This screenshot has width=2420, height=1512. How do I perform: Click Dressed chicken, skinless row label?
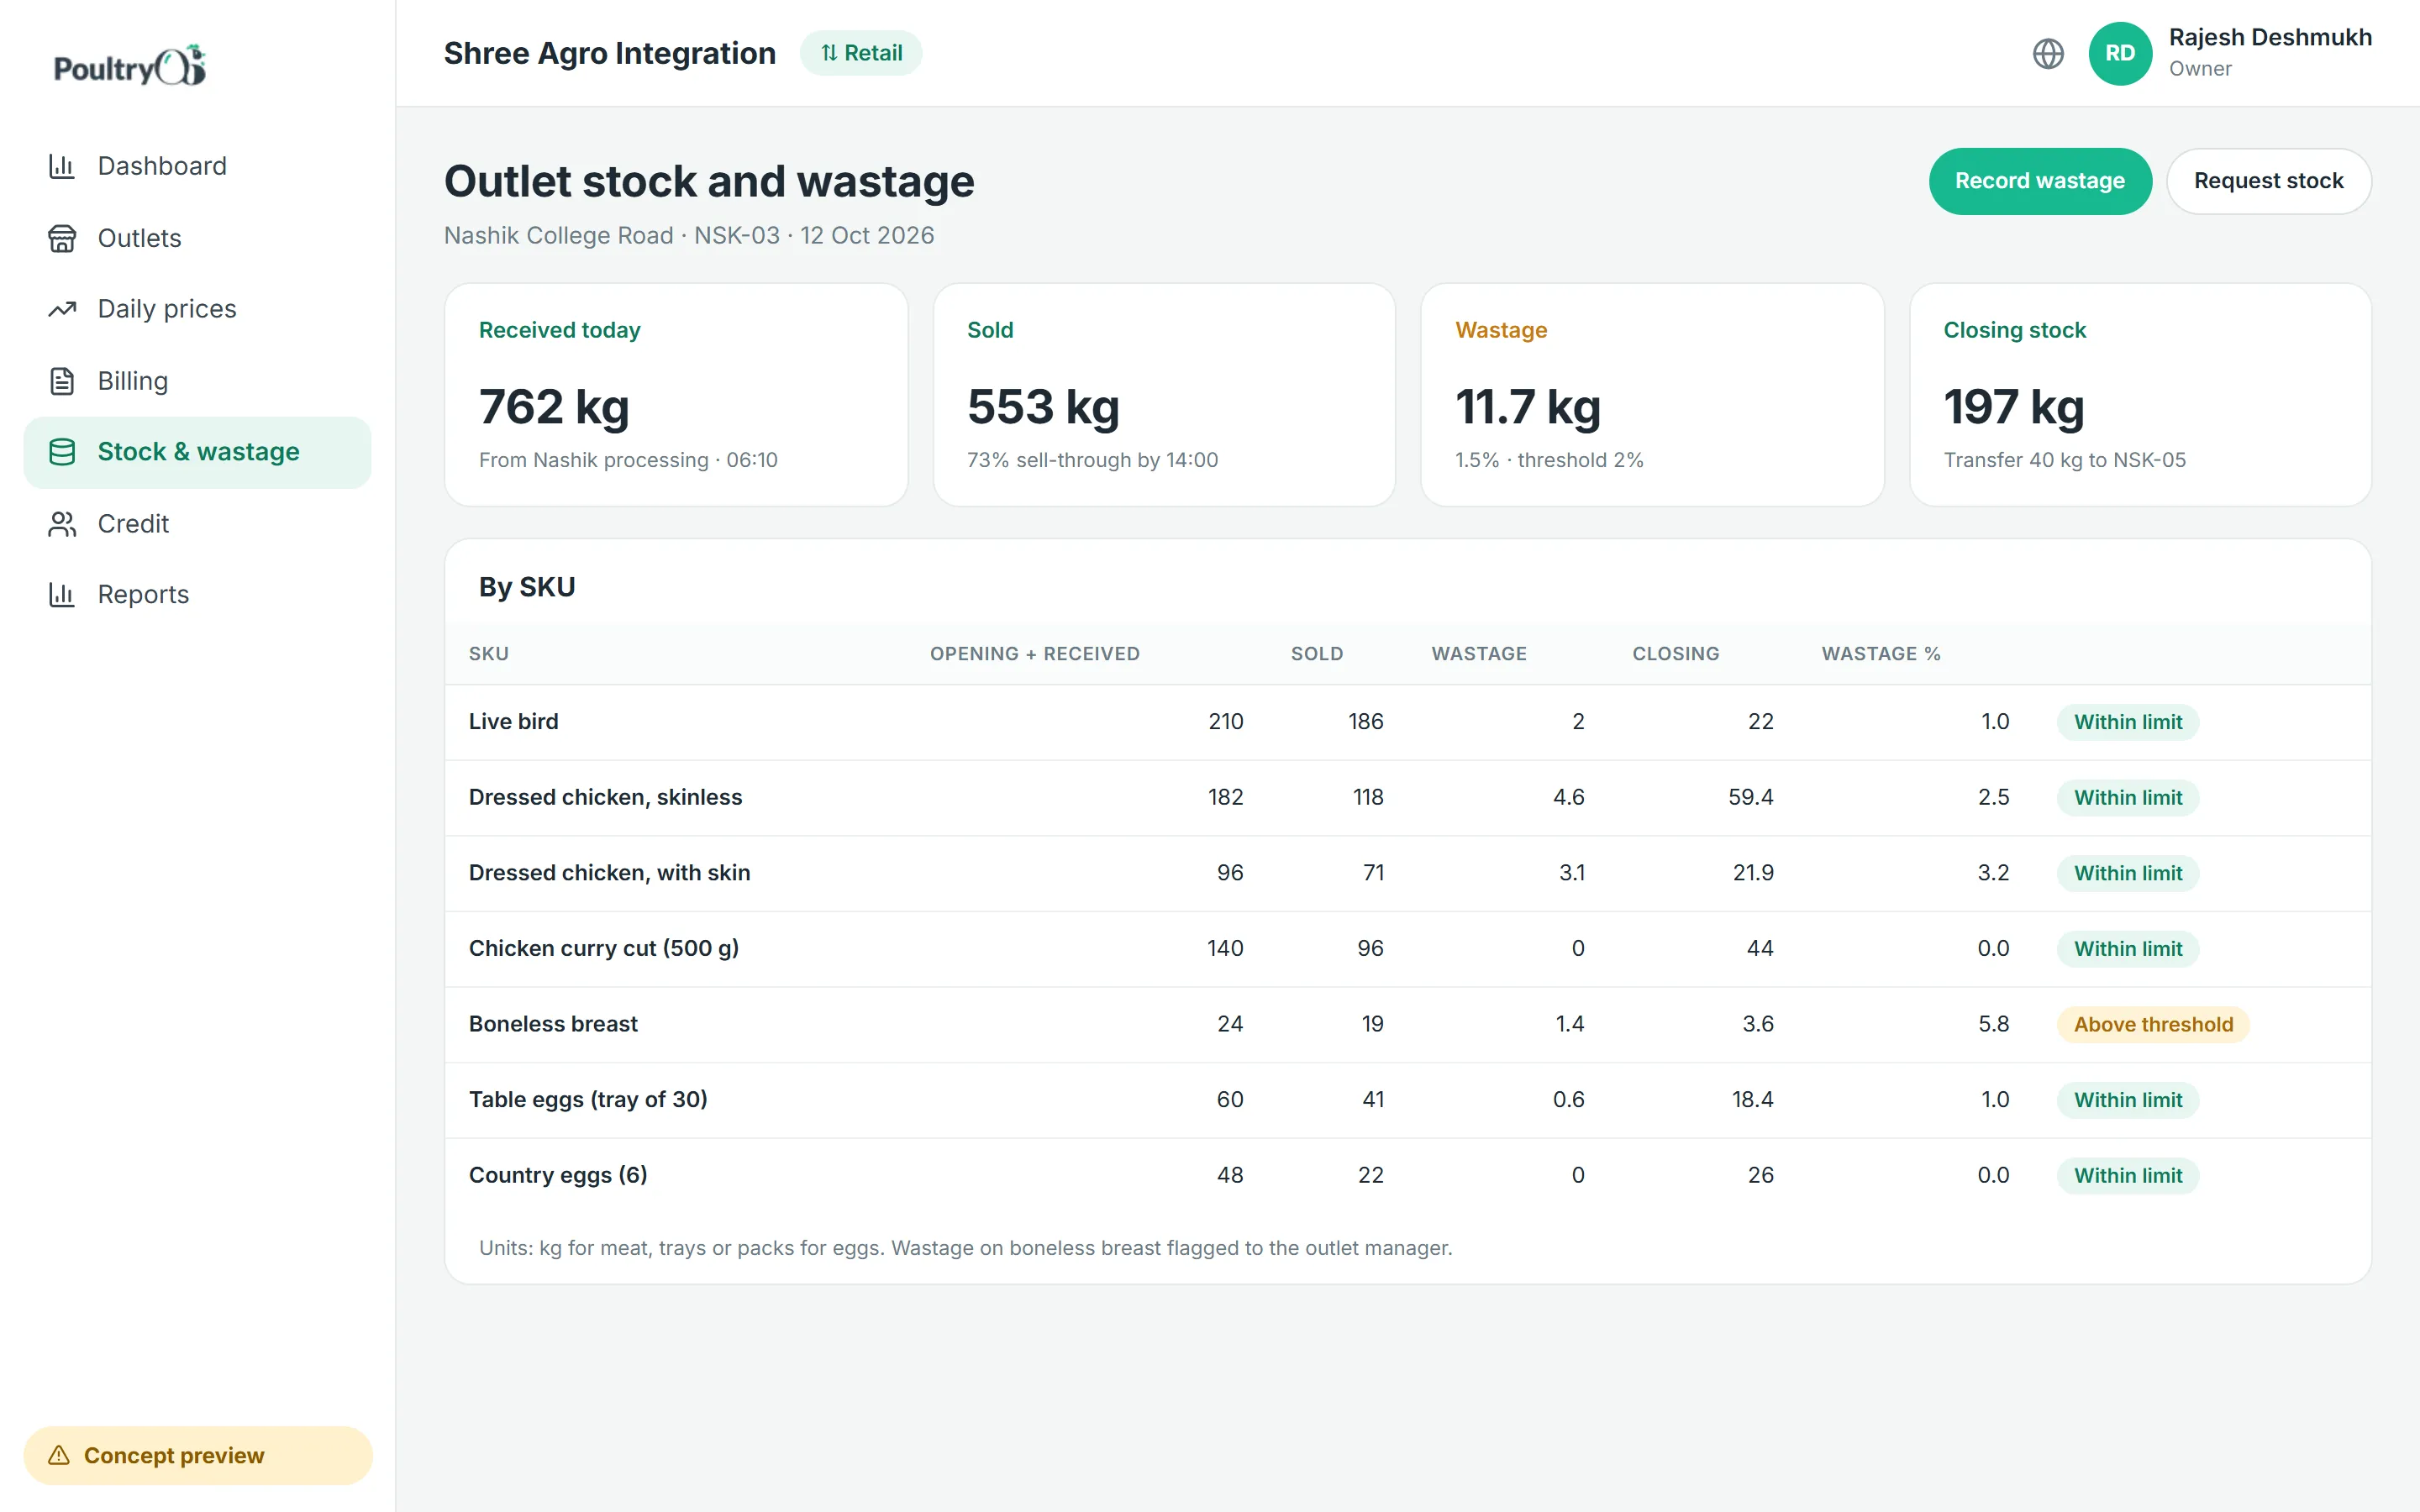click(606, 797)
